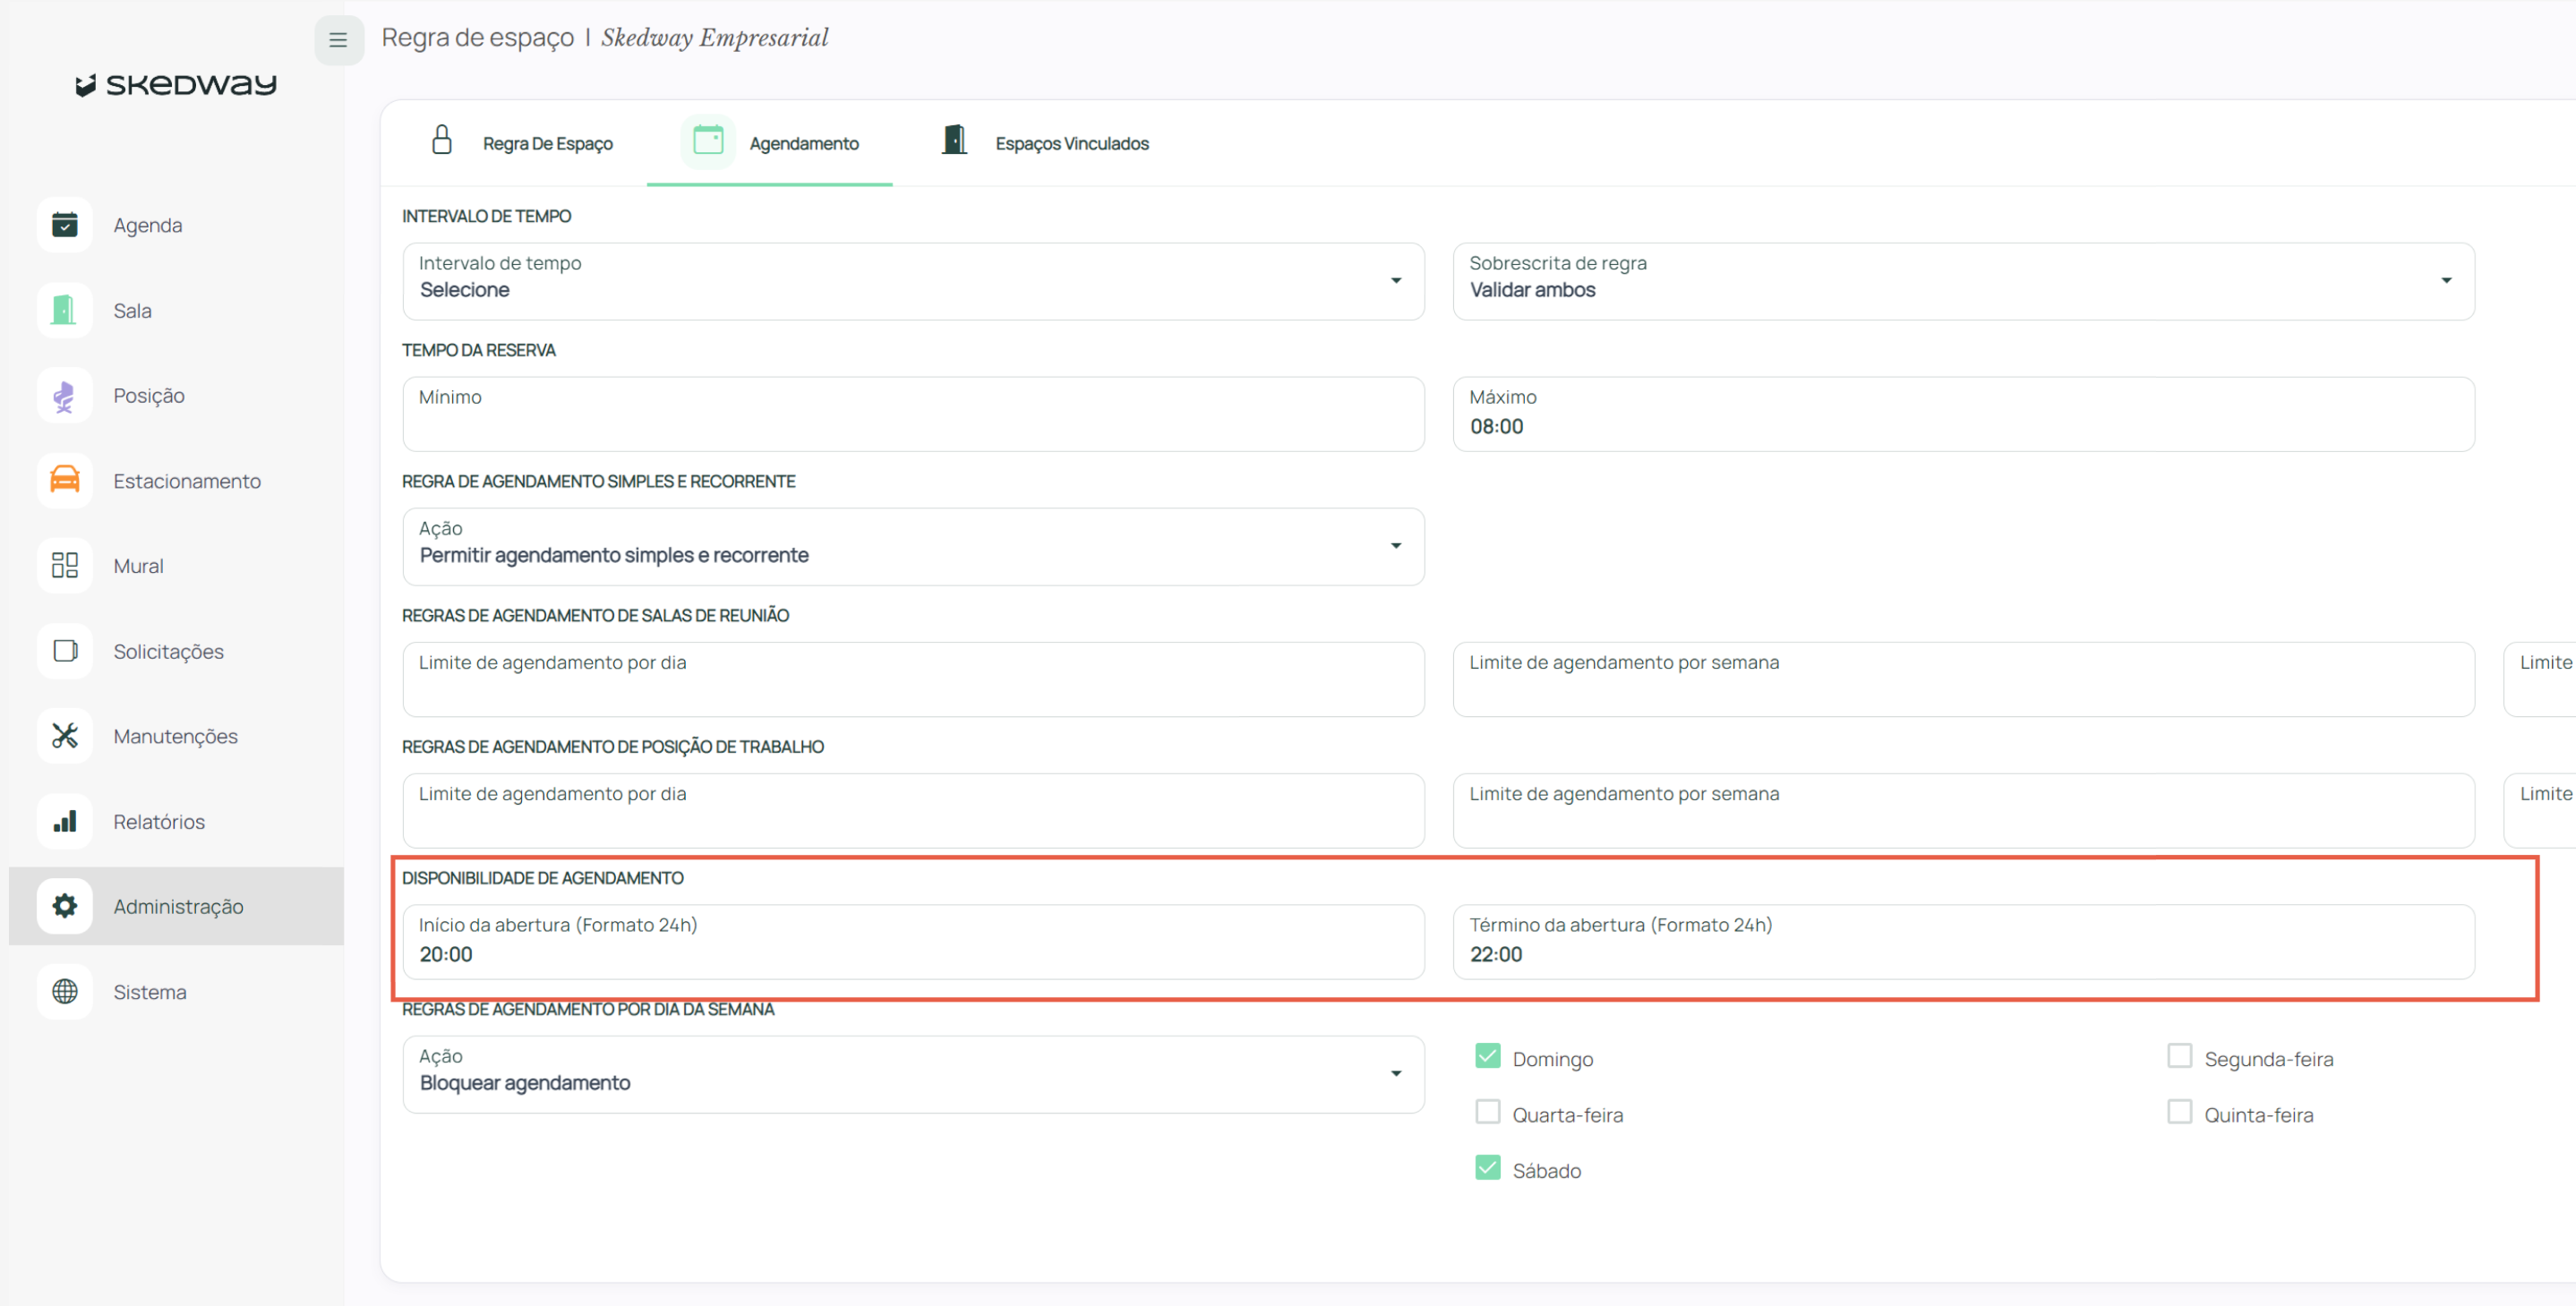Screen dimensions: 2576x1306
Task: Open the Agenda calendar icon
Action: (x=65, y=225)
